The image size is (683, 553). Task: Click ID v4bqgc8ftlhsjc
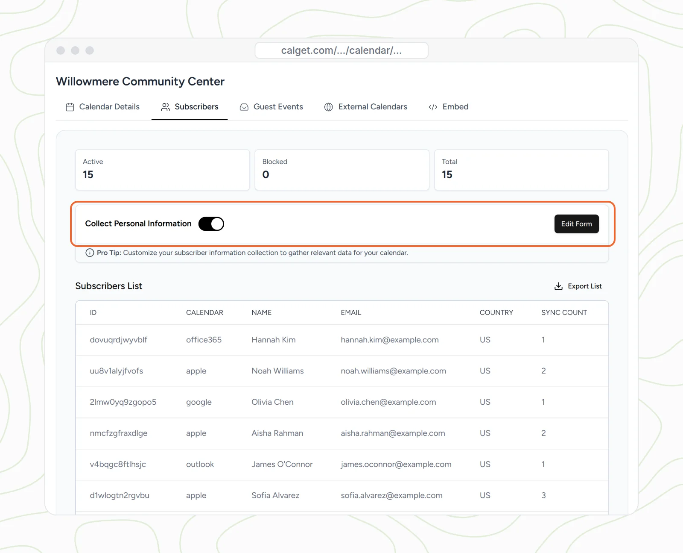tap(118, 465)
